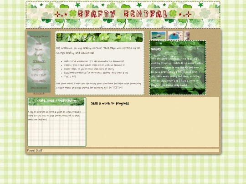This screenshot has width=246, height=184.
Task: Open the About link in the sidebar
Action: [x=39, y=44]
